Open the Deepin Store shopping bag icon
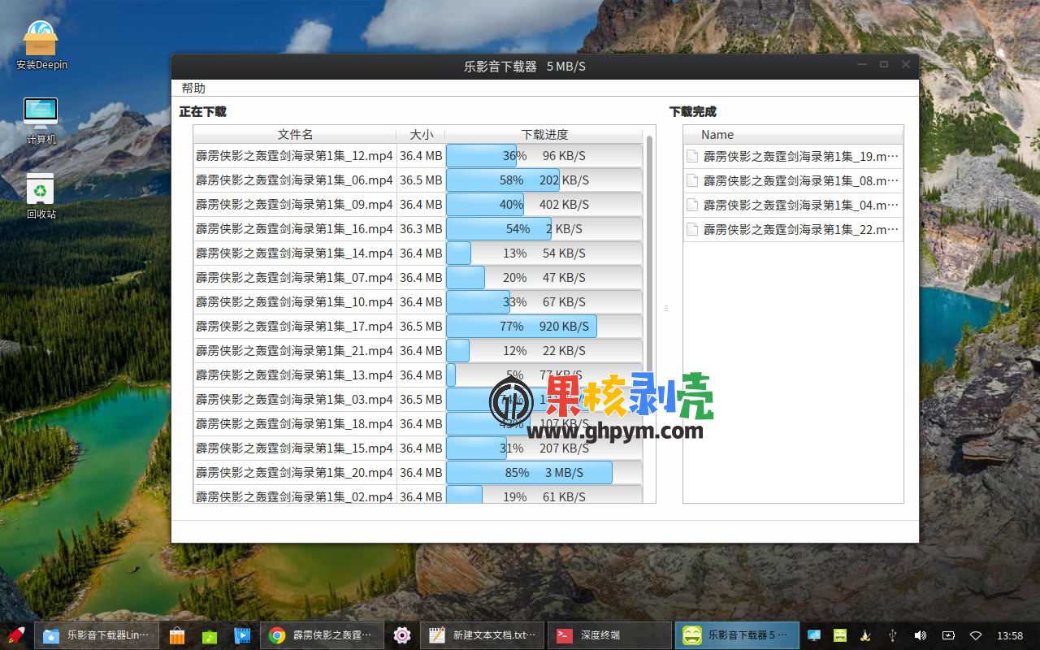This screenshot has width=1040, height=650. click(177, 635)
